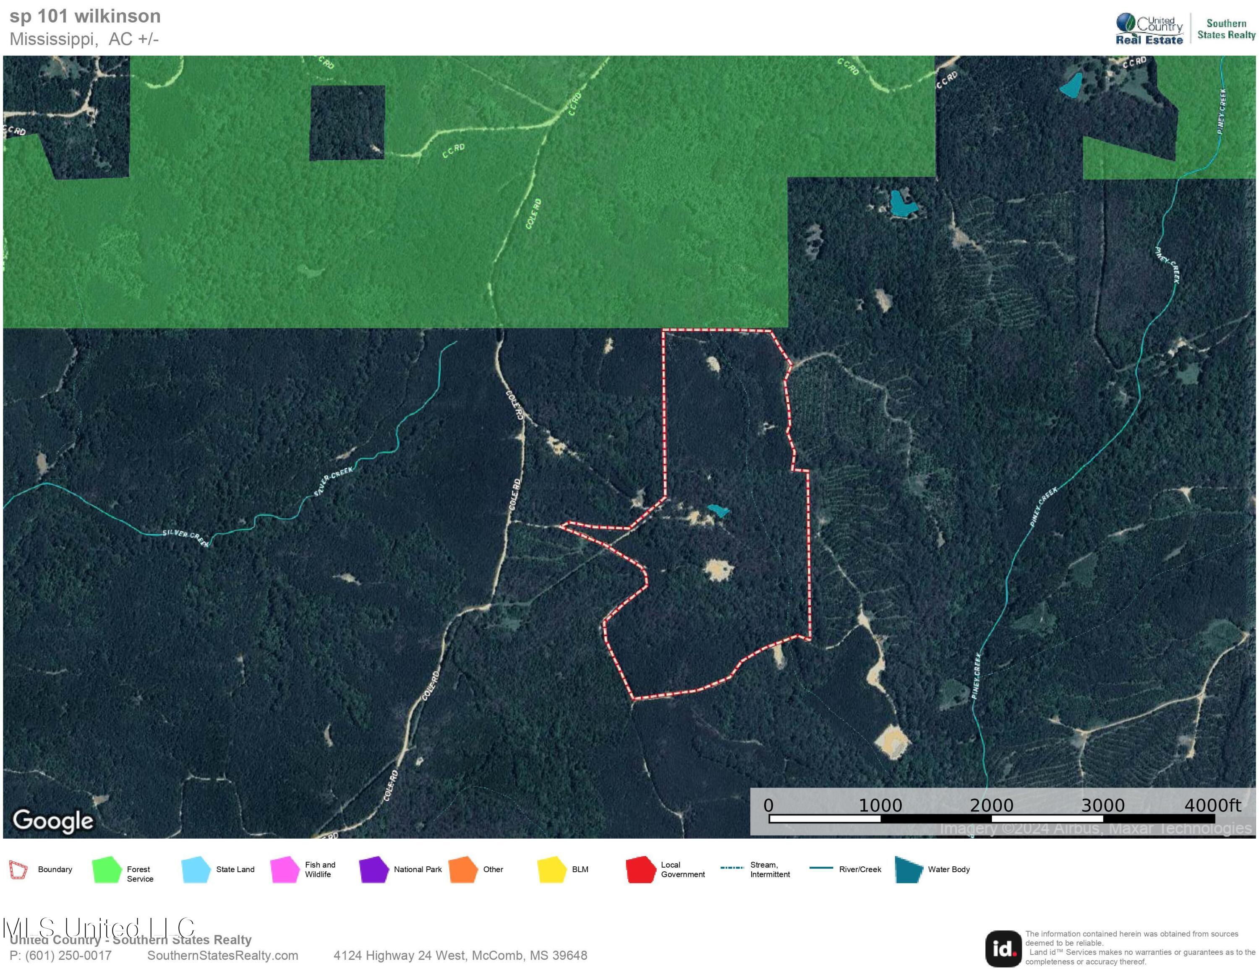Click the sp 101 wilkinson title
1259x972 pixels.
pyautogui.click(x=85, y=16)
